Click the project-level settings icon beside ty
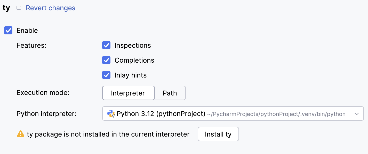 pos(19,8)
